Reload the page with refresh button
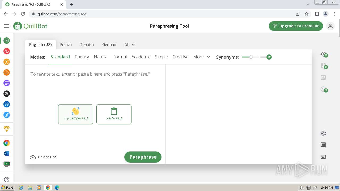The width and height of the screenshot is (340, 191). [23, 14]
